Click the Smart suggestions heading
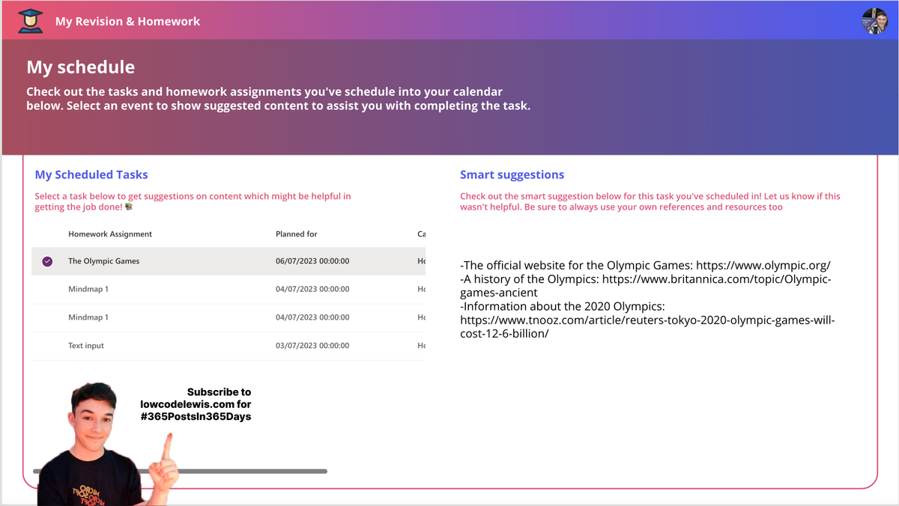 click(512, 174)
